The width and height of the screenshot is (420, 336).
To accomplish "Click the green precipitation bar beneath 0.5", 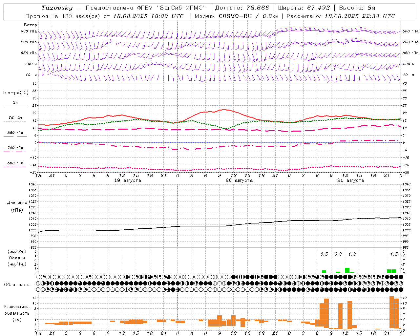I will point(324,272).
